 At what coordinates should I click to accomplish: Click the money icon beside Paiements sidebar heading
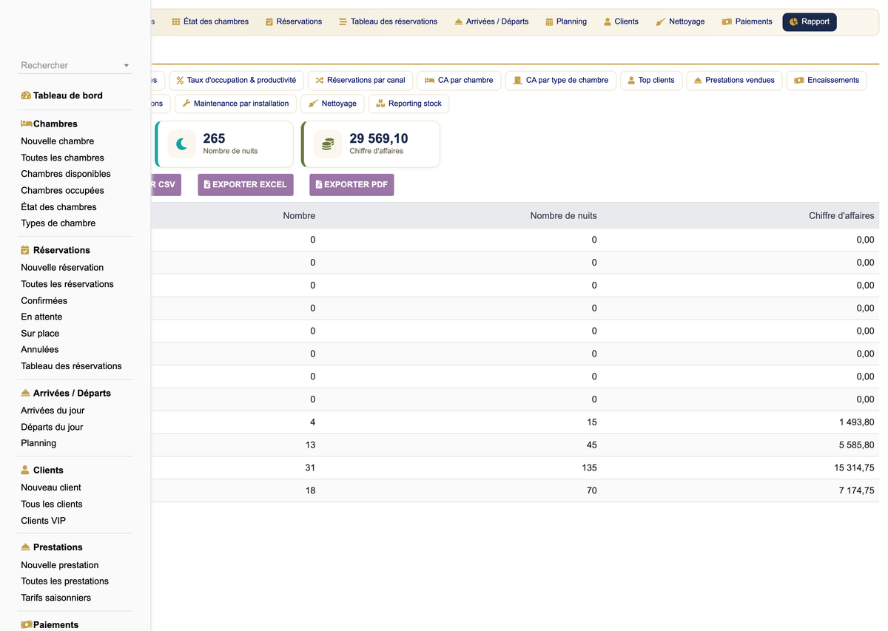pyautogui.click(x=26, y=624)
